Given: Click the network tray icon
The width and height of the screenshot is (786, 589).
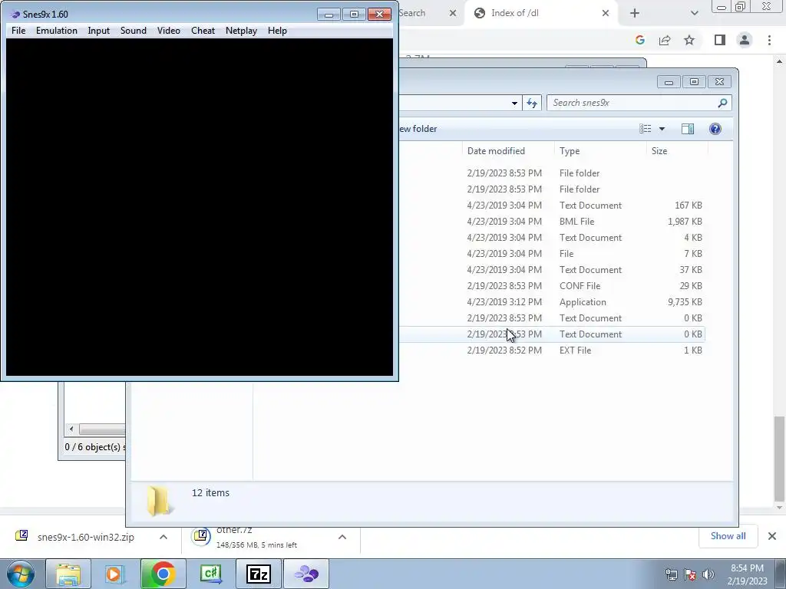Looking at the screenshot, I should coord(672,575).
